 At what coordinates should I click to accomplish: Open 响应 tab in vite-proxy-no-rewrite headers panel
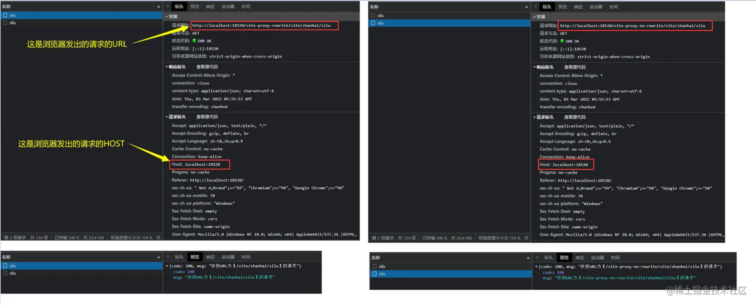[x=578, y=6]
